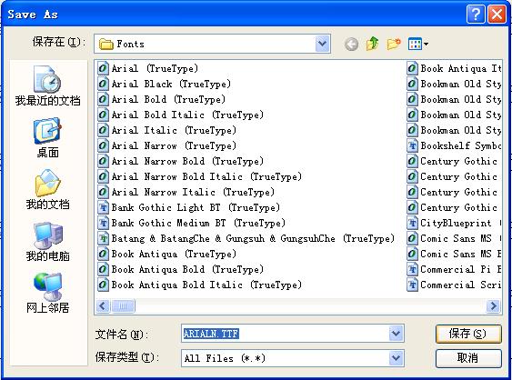Go back using the back arrow icon
The width and height of the screenshot is (512, 380).
[351, 44]
